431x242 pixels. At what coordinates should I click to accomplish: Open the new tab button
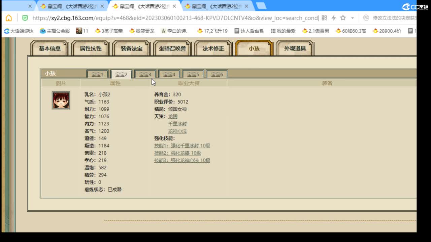[x=261, y=6]
